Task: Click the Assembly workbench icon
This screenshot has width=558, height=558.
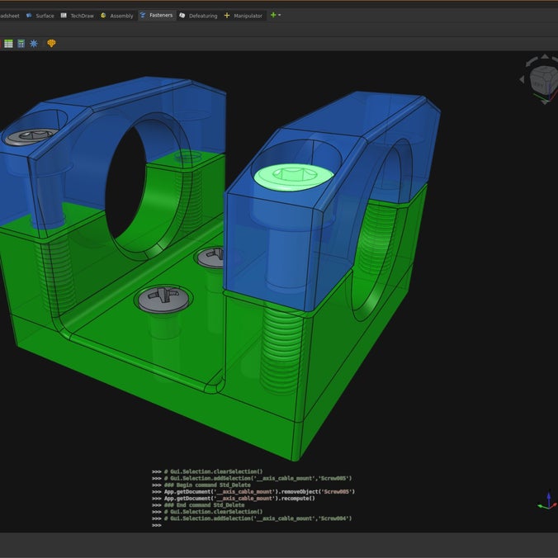Action: pyautogui.click(x=103, y=16)
